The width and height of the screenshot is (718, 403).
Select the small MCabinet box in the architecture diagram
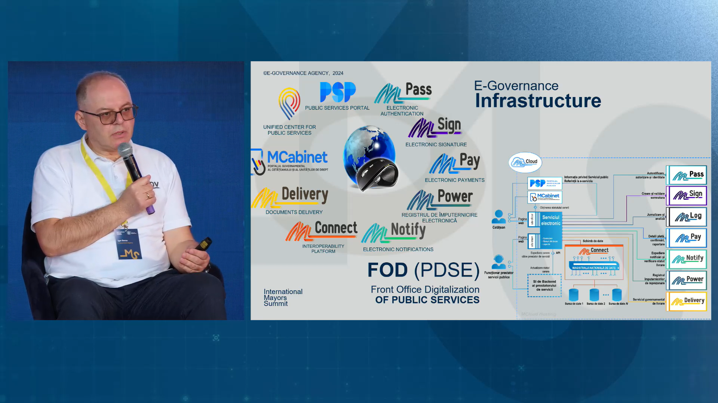pyautogui.click(x=545, y=197)
